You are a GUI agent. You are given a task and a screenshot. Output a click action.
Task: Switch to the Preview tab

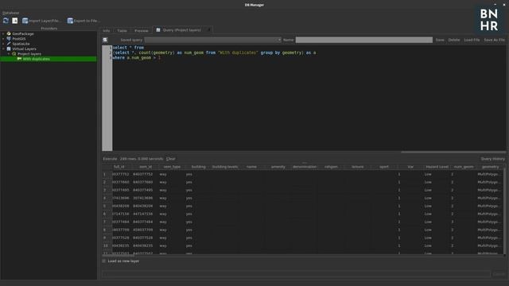click(x=142, y=30)
